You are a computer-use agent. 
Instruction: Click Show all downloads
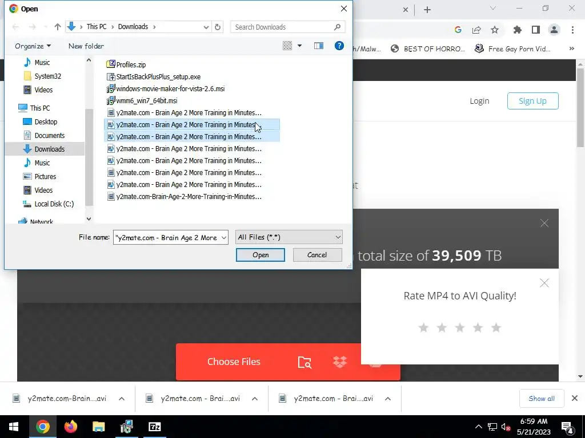[542, 399]
